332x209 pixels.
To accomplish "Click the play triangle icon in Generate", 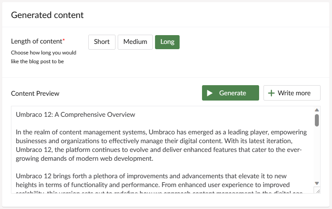I will coord(209,93).
